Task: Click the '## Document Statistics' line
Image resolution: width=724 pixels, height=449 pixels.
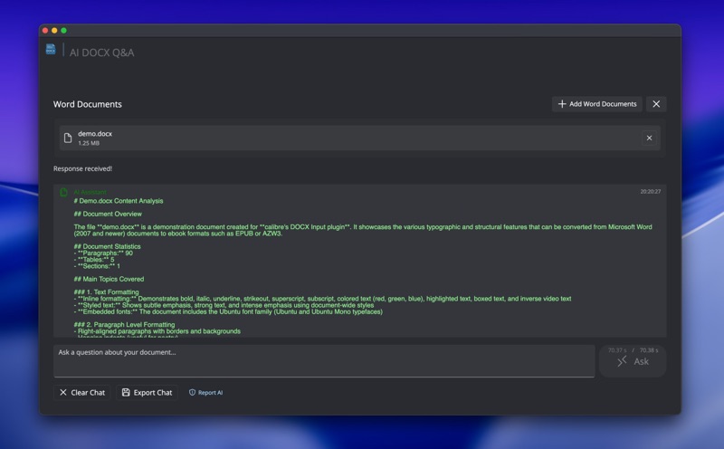Action: (107, 246)
